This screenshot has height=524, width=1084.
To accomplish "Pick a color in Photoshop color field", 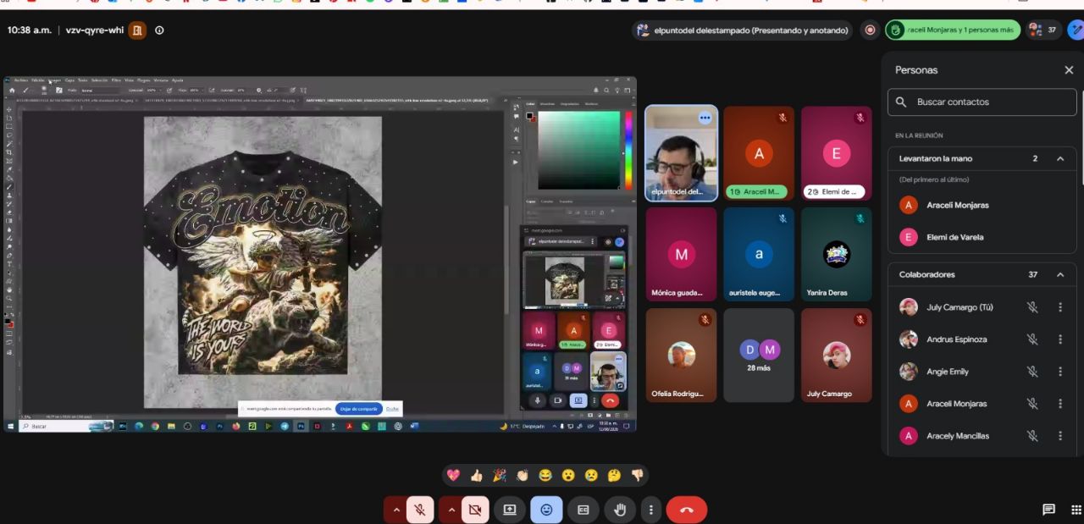I will (x=578, y=150).
